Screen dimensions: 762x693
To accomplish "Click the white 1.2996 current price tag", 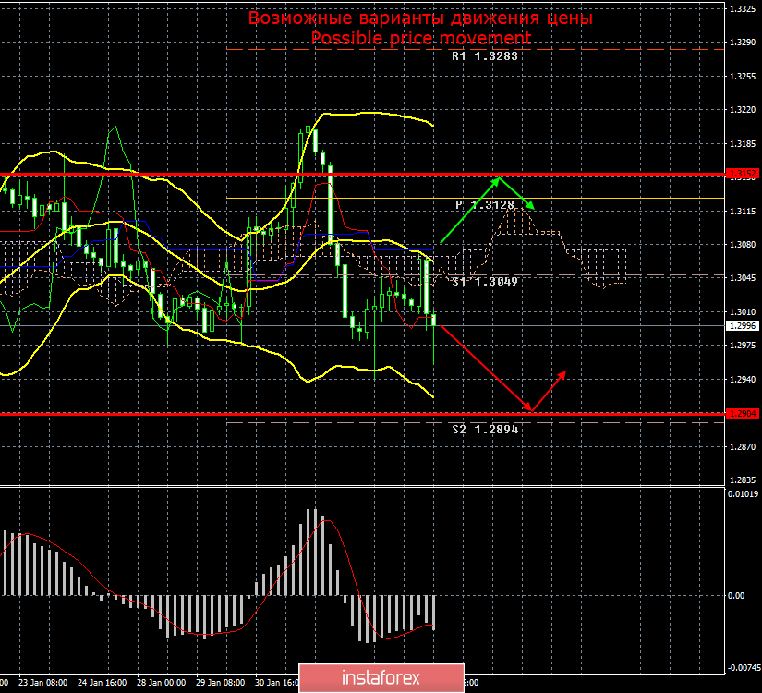I will tap(742, 326).
